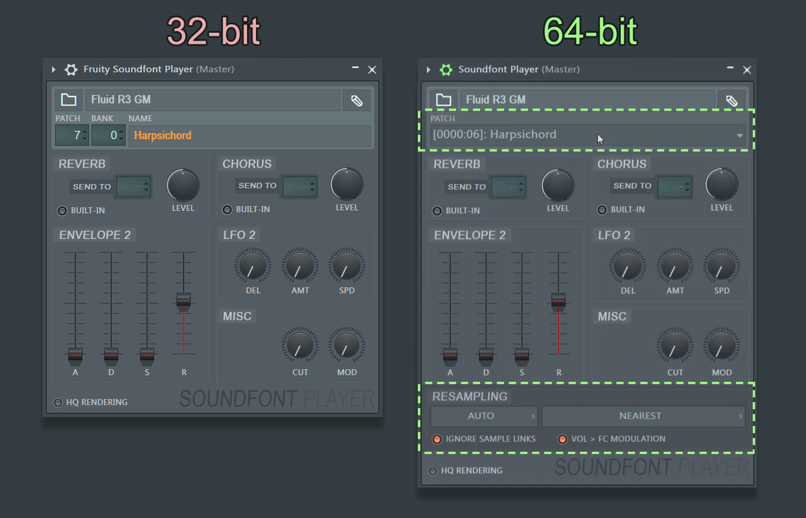Click the tag icon in 64-bit Soundfont Player
The width and height of the screenshot is (806, 518).
point(731,100)
